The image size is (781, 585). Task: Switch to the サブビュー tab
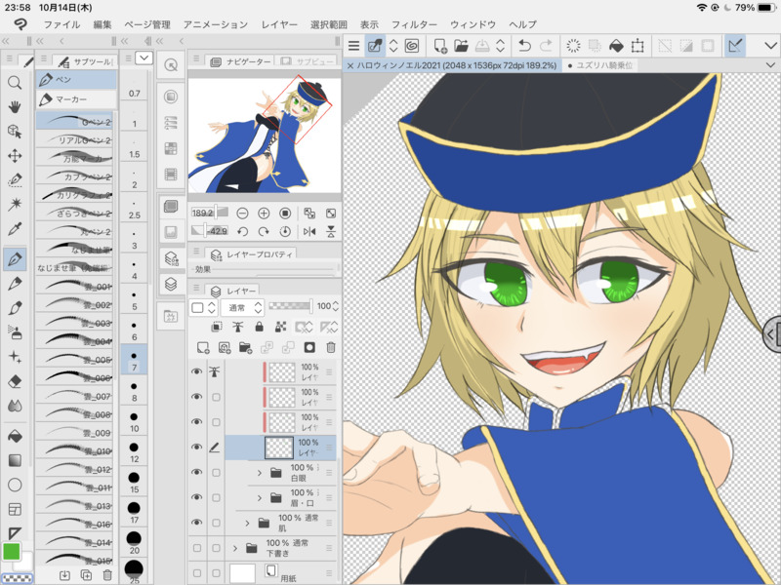click(308, 61)
